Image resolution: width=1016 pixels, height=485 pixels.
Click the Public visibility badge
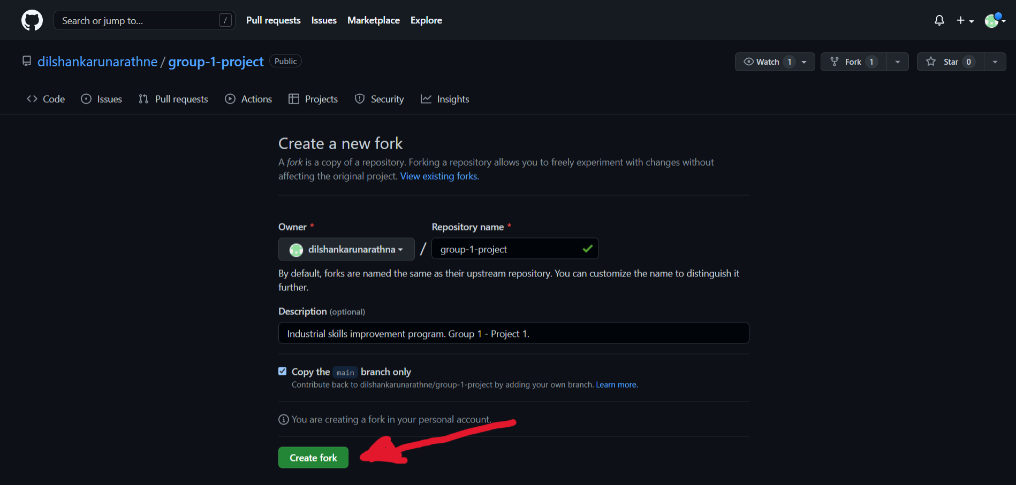pyautogui.click(x=285, y=61)
